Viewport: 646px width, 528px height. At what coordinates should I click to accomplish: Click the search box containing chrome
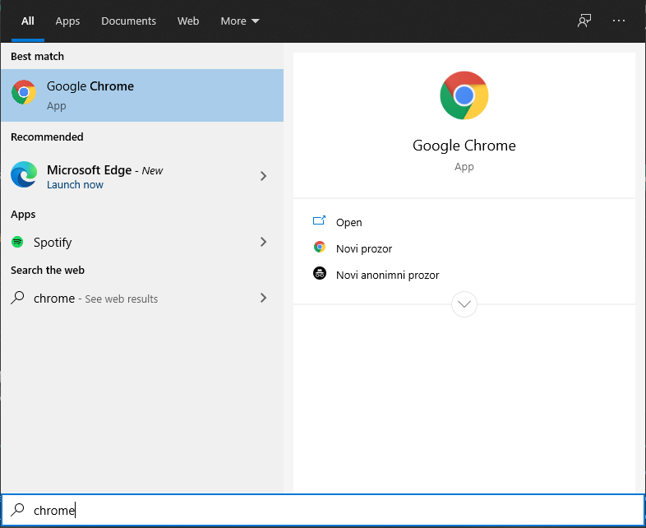[x=323, y=510]
